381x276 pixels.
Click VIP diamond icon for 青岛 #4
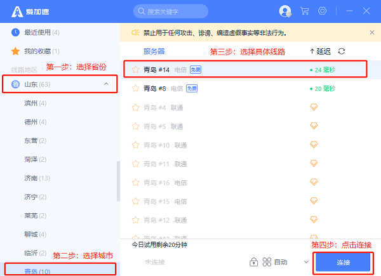[x=314, y=107]
